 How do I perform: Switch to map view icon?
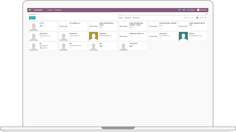pyautogui.click(x=203, y=18)
